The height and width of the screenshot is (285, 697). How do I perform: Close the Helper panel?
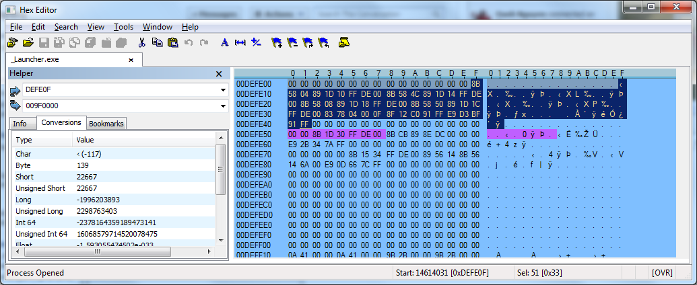click(218, 74)
